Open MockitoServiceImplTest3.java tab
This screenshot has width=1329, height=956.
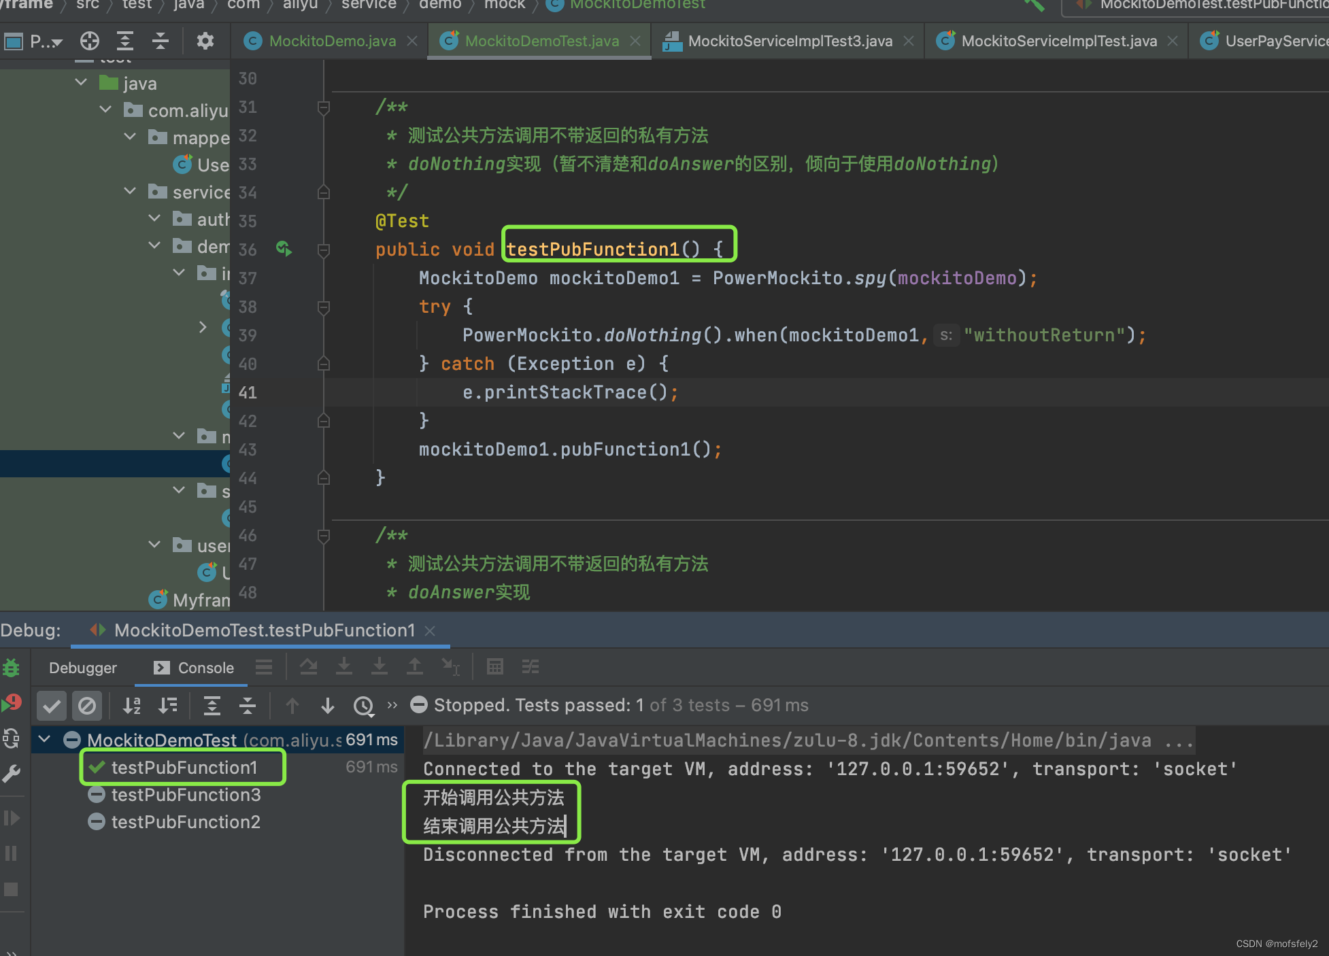click(790, 41)
